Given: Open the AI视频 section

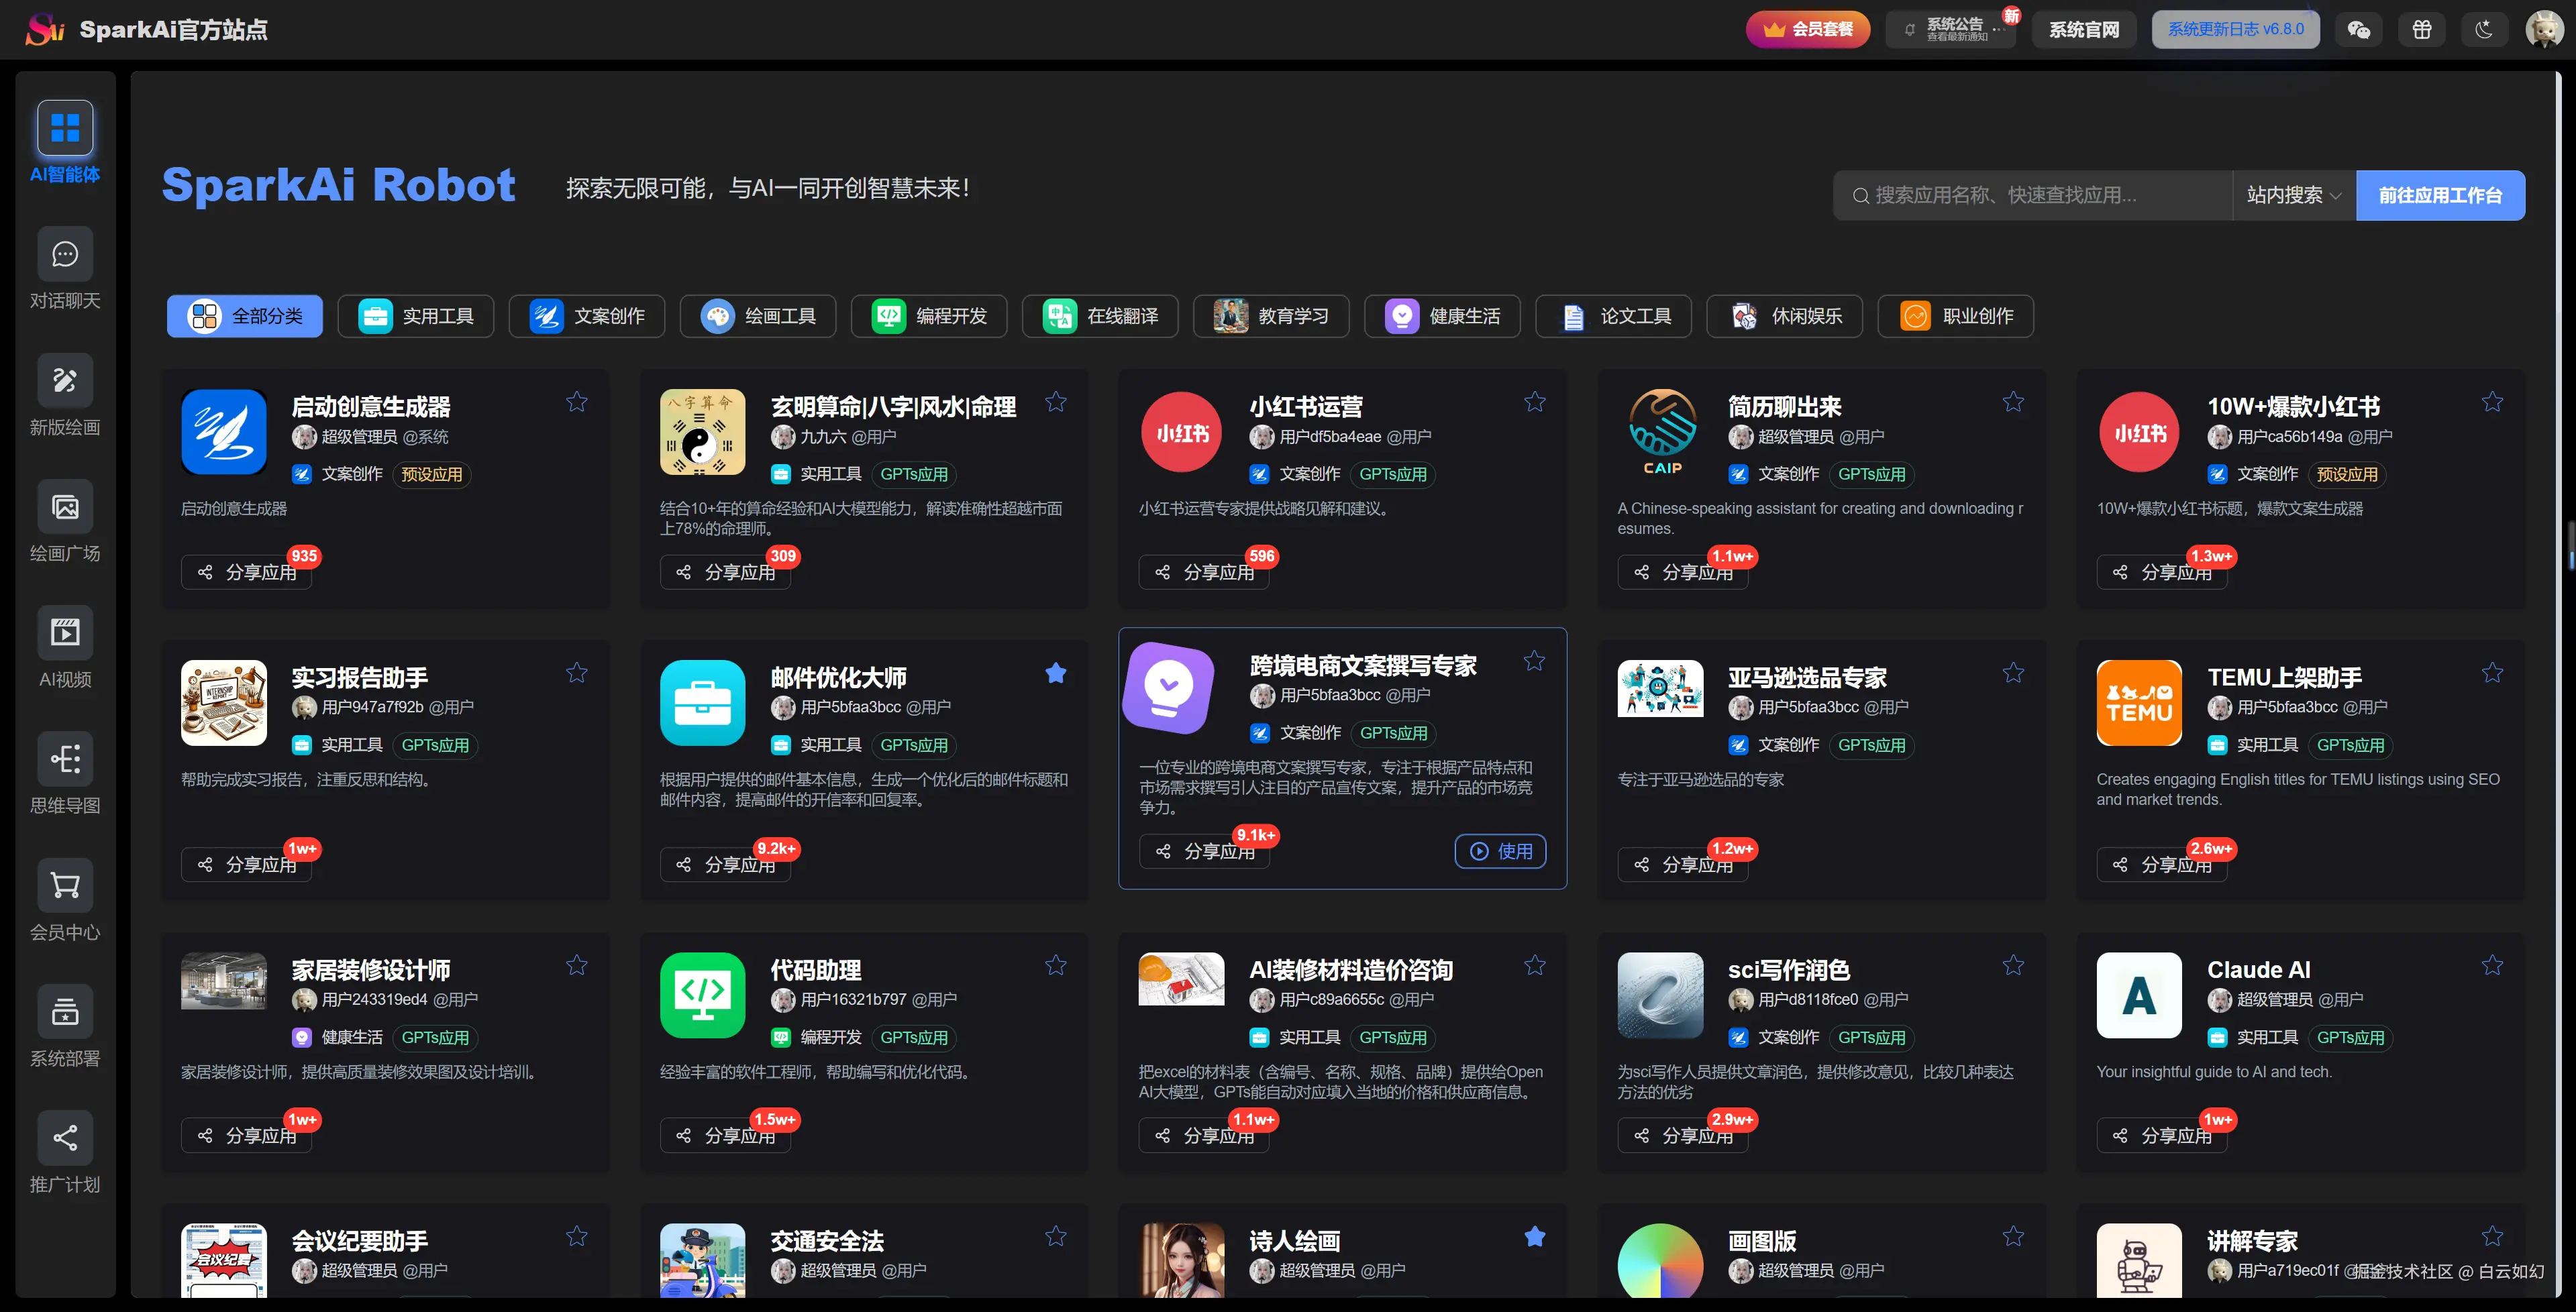Looking at the screenshot, I should tap(64, 647).
